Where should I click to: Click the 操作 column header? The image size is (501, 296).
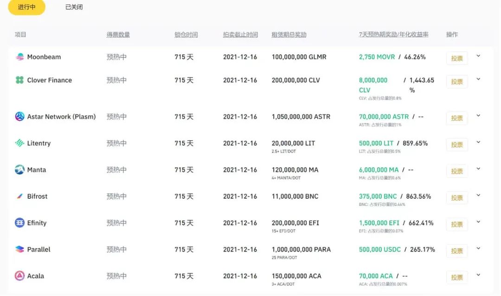click(x=452, y=34)
